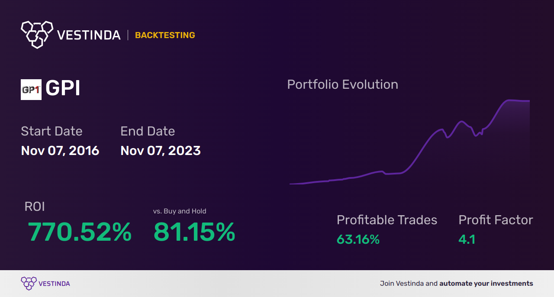Click the Profit Factor value 4.1
Viewport: 554px width, 297px height.
click(x=467, y=239)
